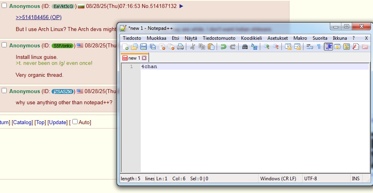Open the Makro menu
Screen dimensions: 373x193
click(300, 38)
